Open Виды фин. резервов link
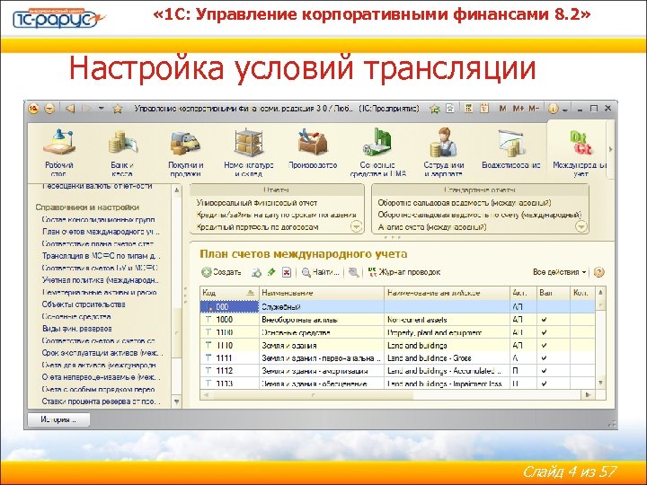This screenshot has height=485, width=647. (76, 329)
